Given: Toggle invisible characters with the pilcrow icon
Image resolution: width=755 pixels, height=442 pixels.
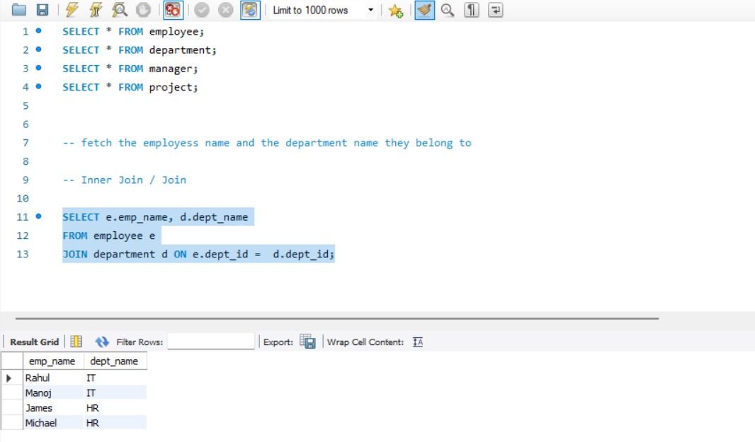Looking at the screenshot, I should tap(472, 10).
